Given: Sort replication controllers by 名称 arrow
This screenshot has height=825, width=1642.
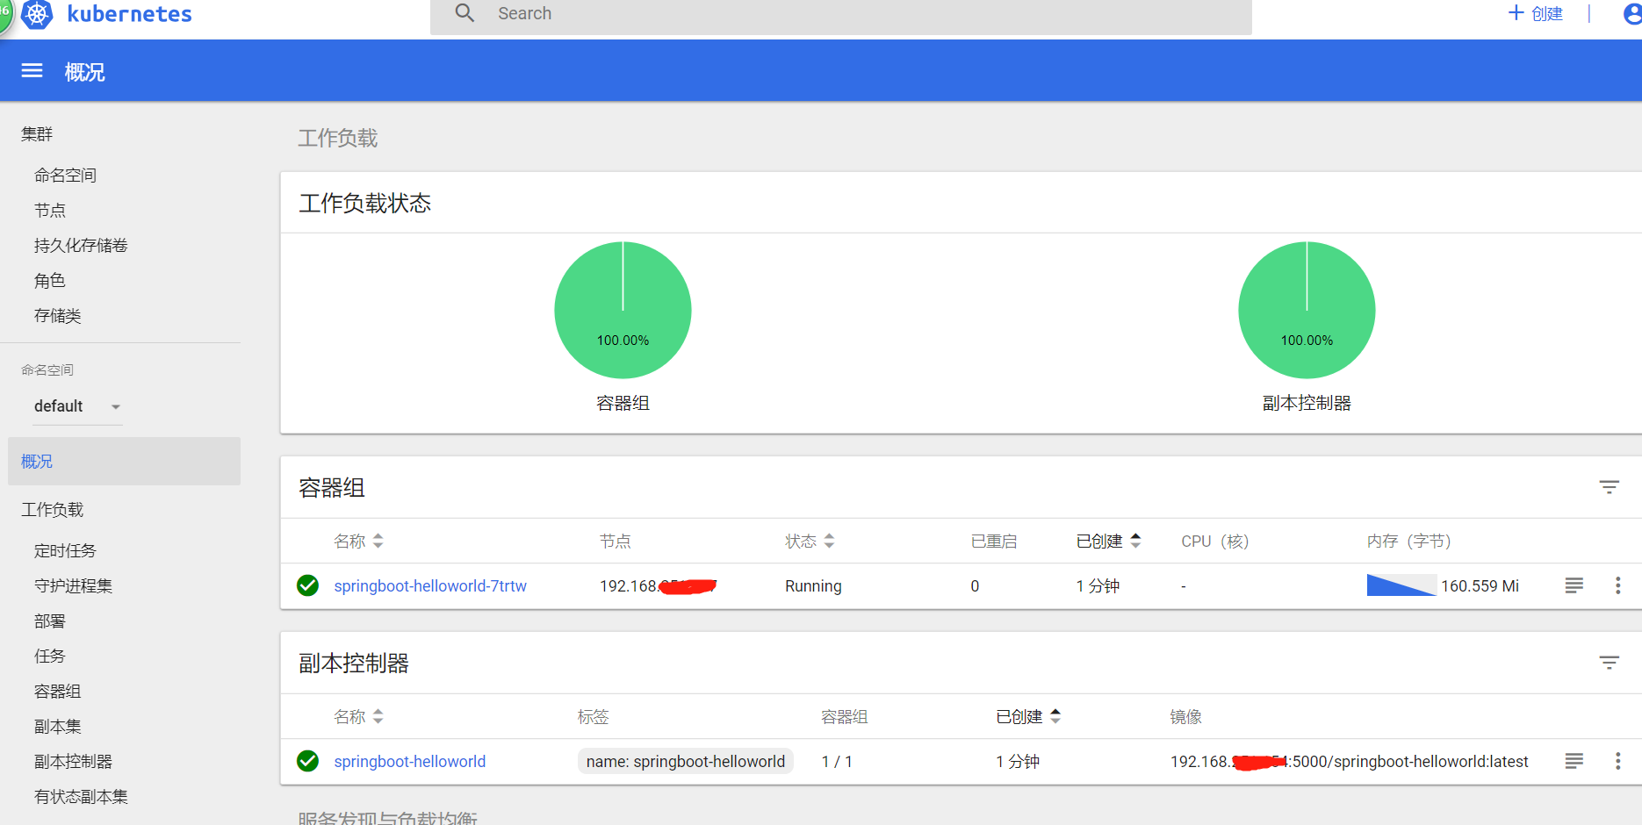Looking at the screenshot, I should [378, 717].
